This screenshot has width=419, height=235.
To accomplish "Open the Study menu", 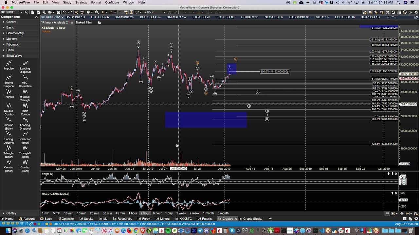I will (x=67, y=2).
